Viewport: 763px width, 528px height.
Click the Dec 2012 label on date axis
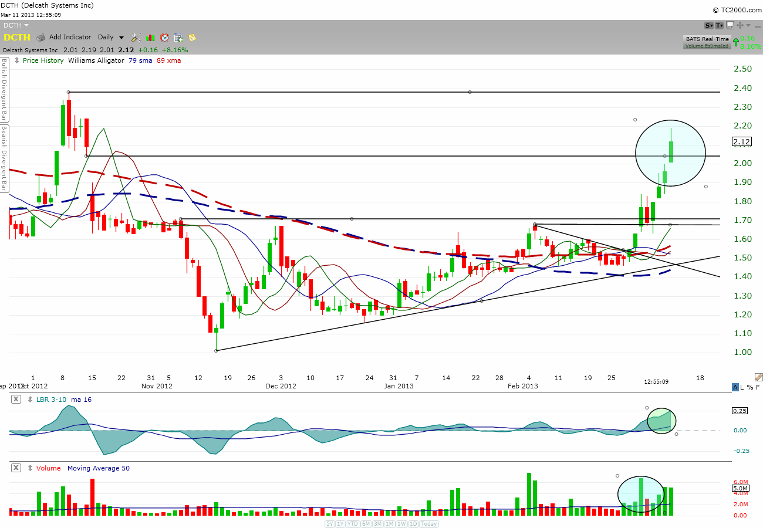click(281, 386)
